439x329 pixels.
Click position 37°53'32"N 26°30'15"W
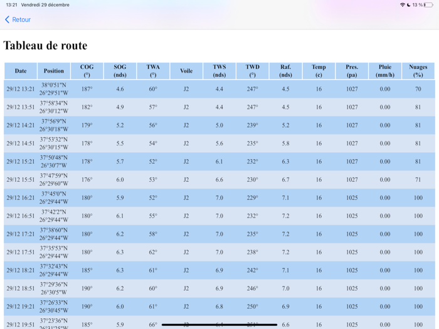point(54,144)
